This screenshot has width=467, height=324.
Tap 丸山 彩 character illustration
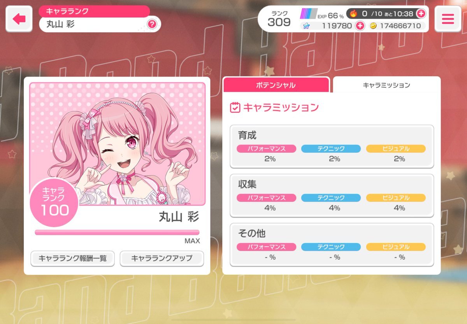117,144
